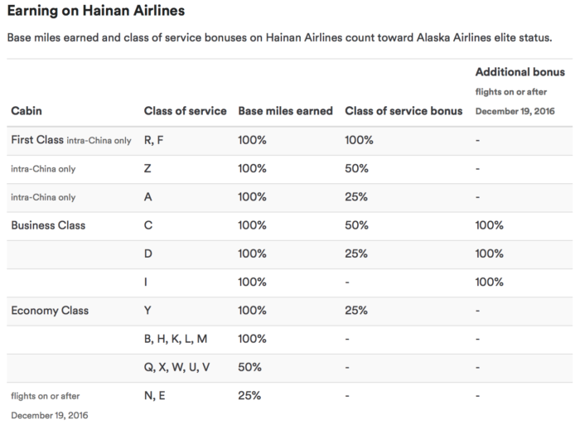Select the Y class 25% bonus cell
This screenshot has width=580, height=425.
[x=356, y=311]
